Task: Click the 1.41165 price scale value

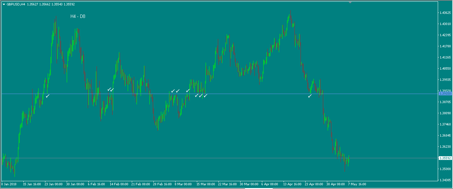Action: [x=445, y=57]
